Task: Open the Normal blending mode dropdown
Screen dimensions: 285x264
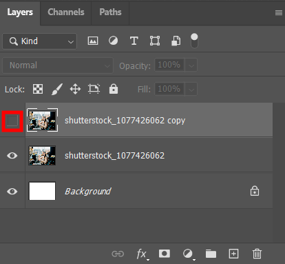Action: [58, 65]
